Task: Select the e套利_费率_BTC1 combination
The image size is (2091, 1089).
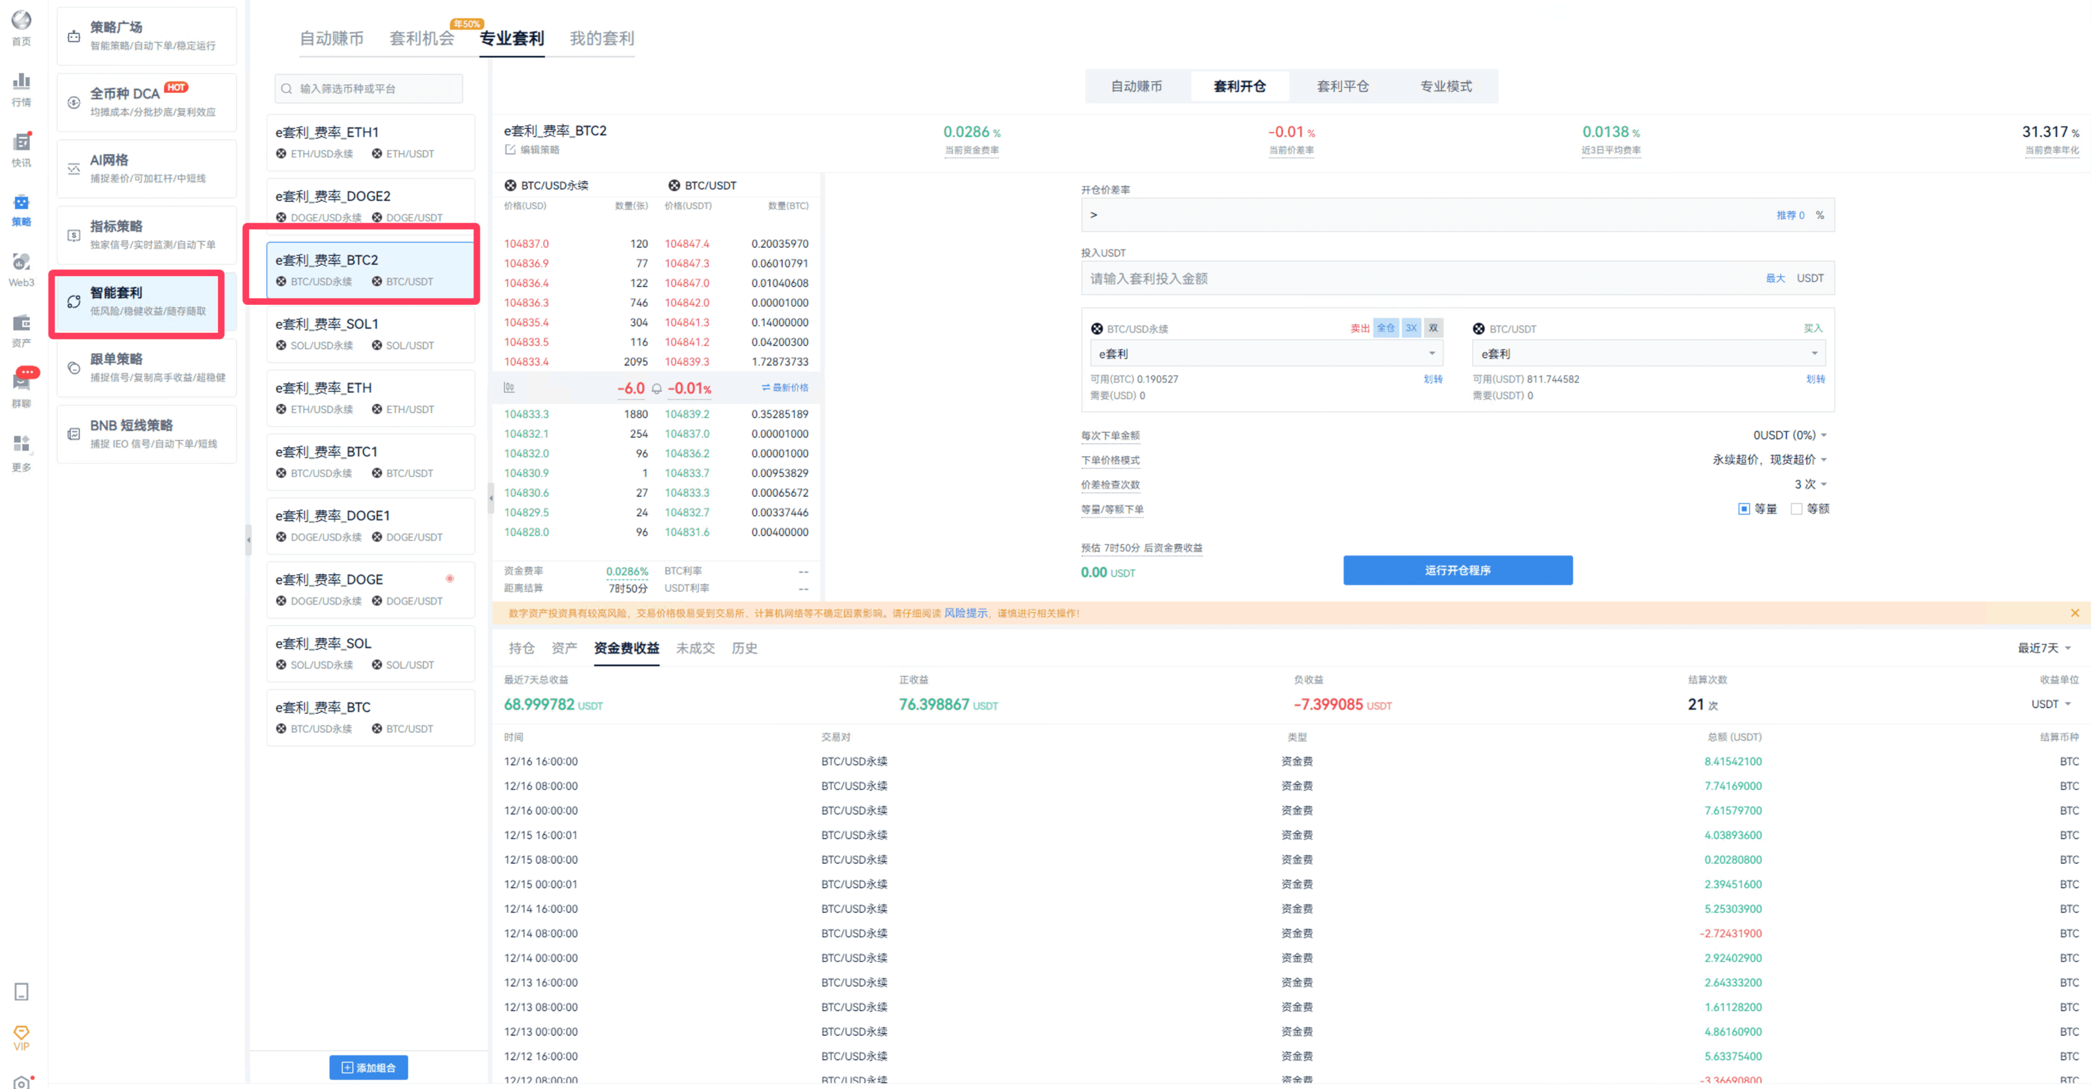Action: point(370,461)
